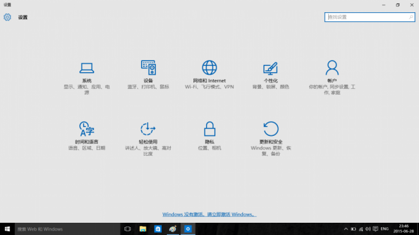This screenshot has width=419, height=235.
Task: Open the 更新和安全 refresh icon
Action: tap(271, 129)
